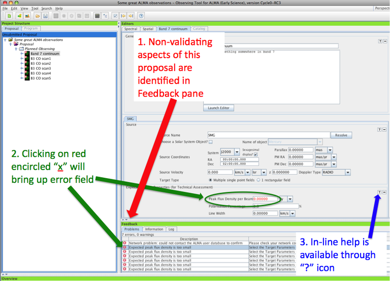Click the Resolve button

click(x=341, y=135)
